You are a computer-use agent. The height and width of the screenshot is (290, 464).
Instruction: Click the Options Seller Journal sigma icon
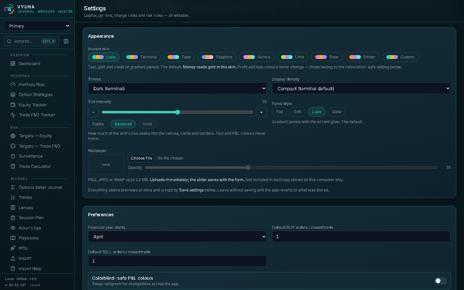[13, 187]
